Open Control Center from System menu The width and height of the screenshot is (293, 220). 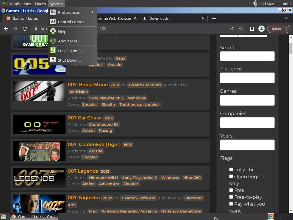(72, 22)
